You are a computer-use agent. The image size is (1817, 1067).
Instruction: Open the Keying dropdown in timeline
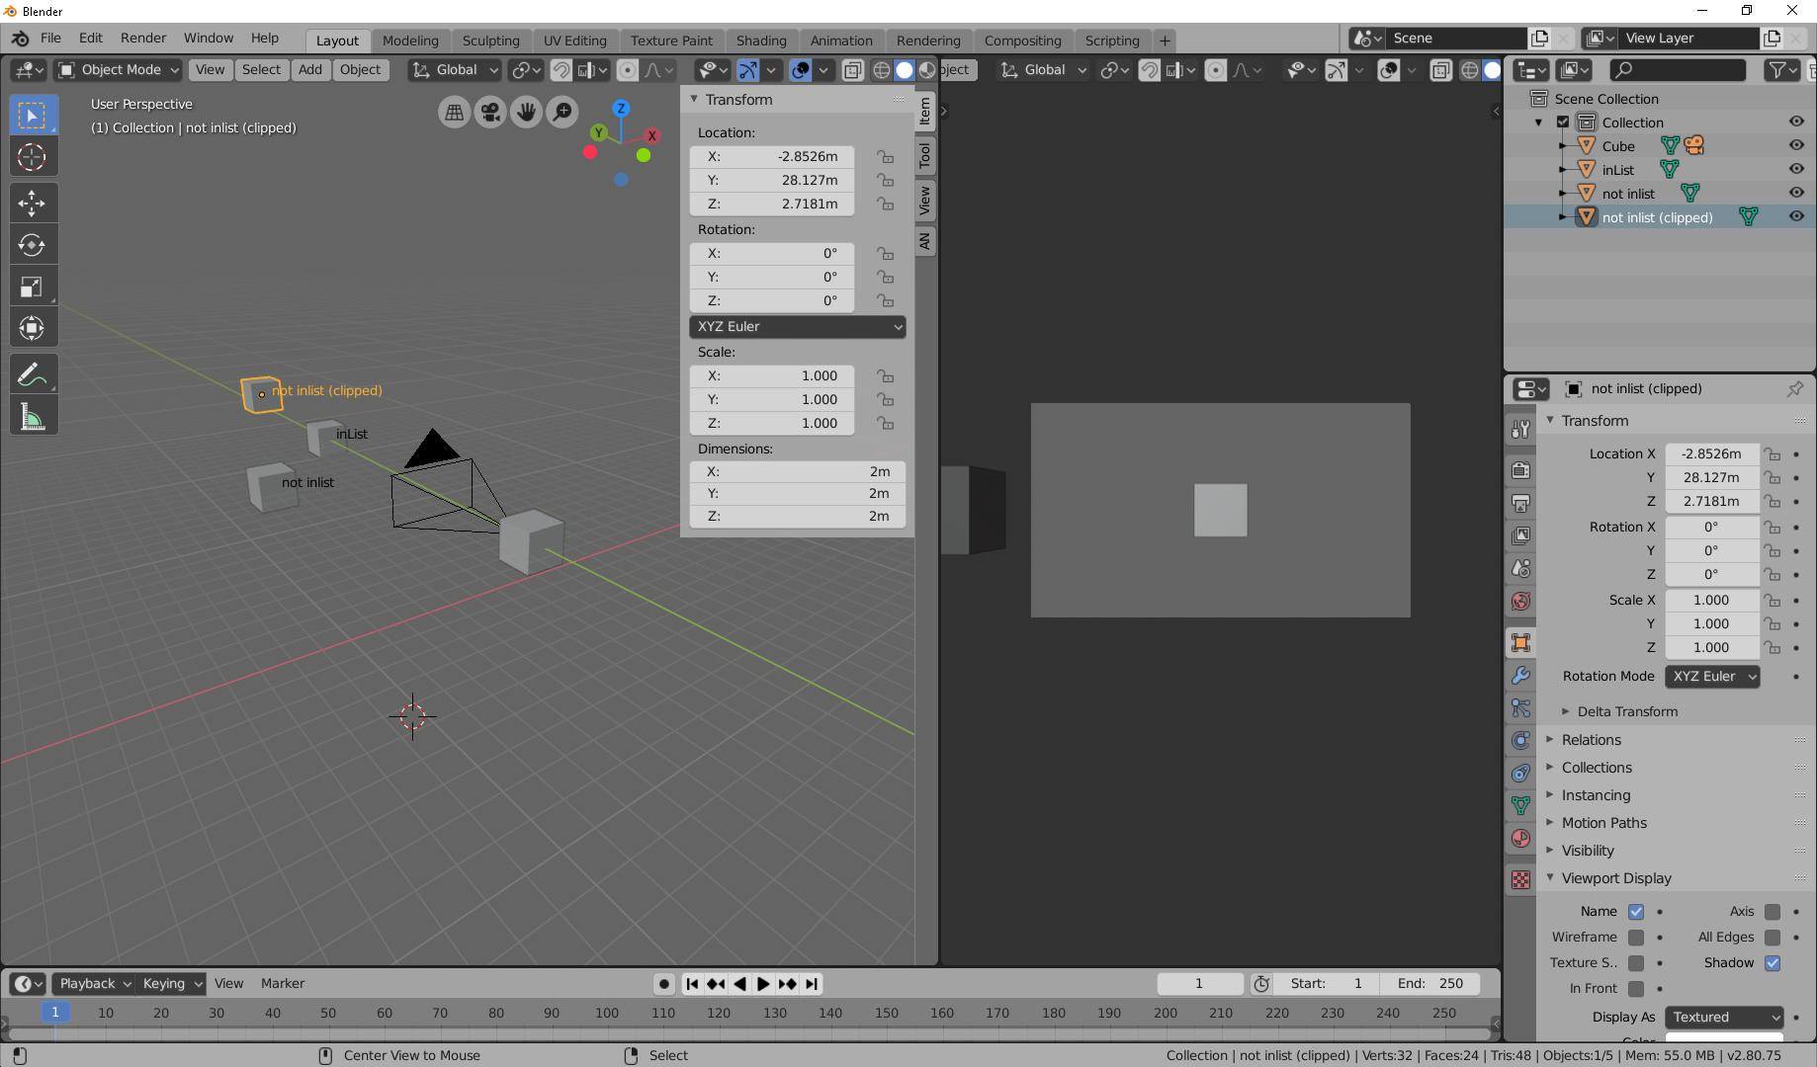click(x=170, y=984)
